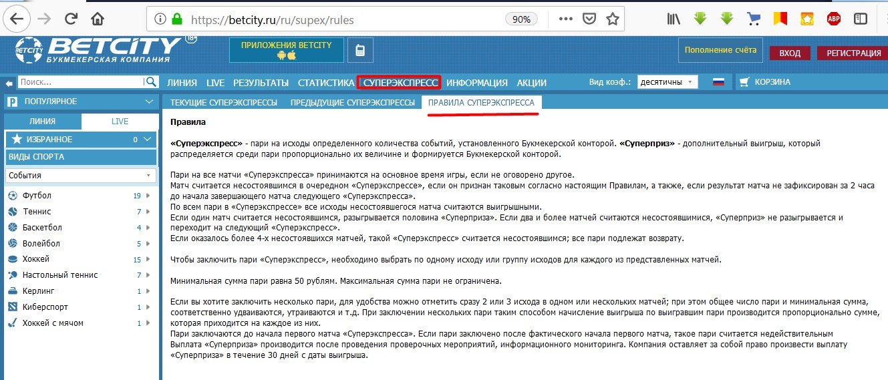The width and height of the screenshot is (888, 380).
Task: Click the Футбол ball icon
Action: click(13, 196)
